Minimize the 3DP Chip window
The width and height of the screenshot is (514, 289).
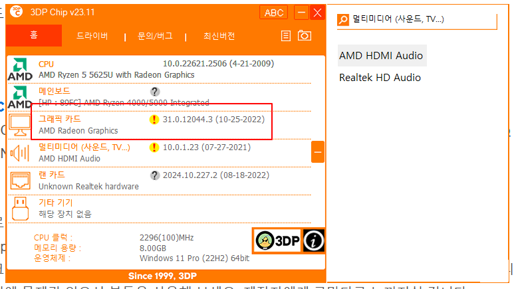[301, 13]
